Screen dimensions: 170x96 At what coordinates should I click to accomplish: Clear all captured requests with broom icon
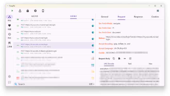click(x=20, y=11)
